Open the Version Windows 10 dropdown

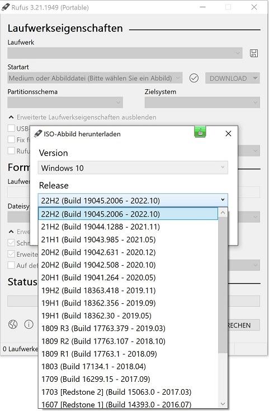point(133,168)
